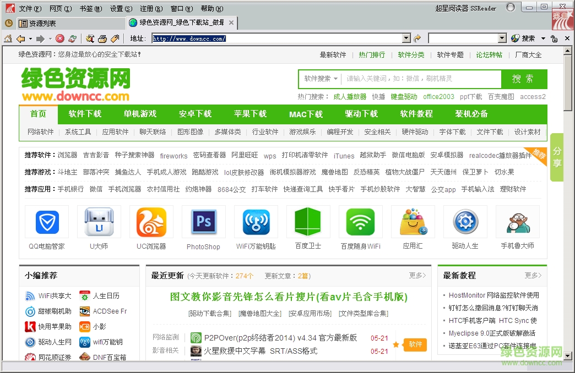Viewport: 575px width, 373px height.
Task: Click the Print icon in the toolbar
Action: [102, 39]
